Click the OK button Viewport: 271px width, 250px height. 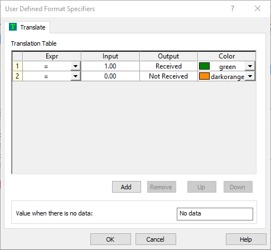point(110,239)
